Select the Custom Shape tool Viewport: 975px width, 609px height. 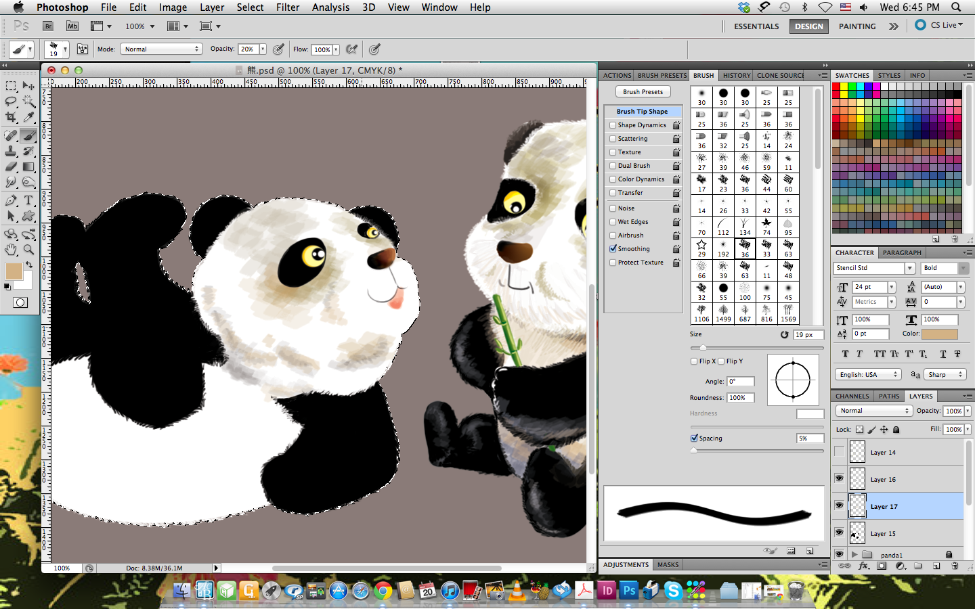(x=28, y=217)
